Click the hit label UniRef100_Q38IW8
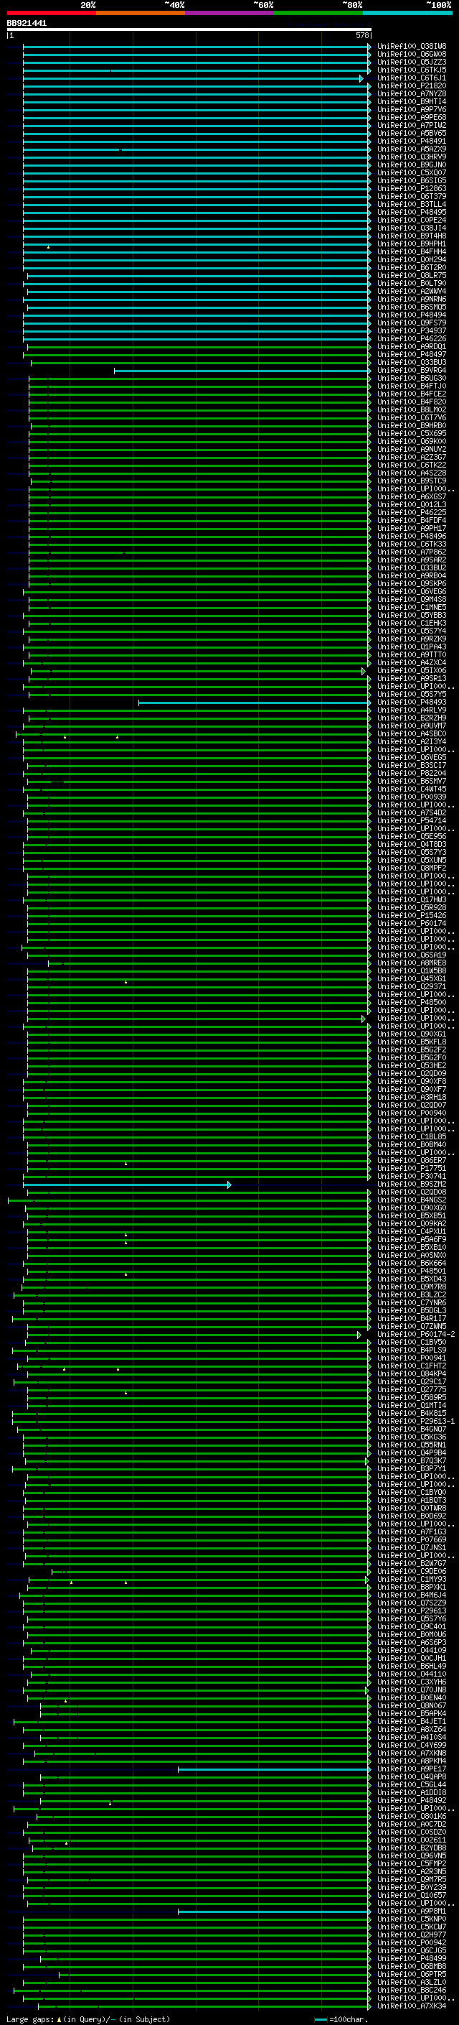 click(412, 47)
